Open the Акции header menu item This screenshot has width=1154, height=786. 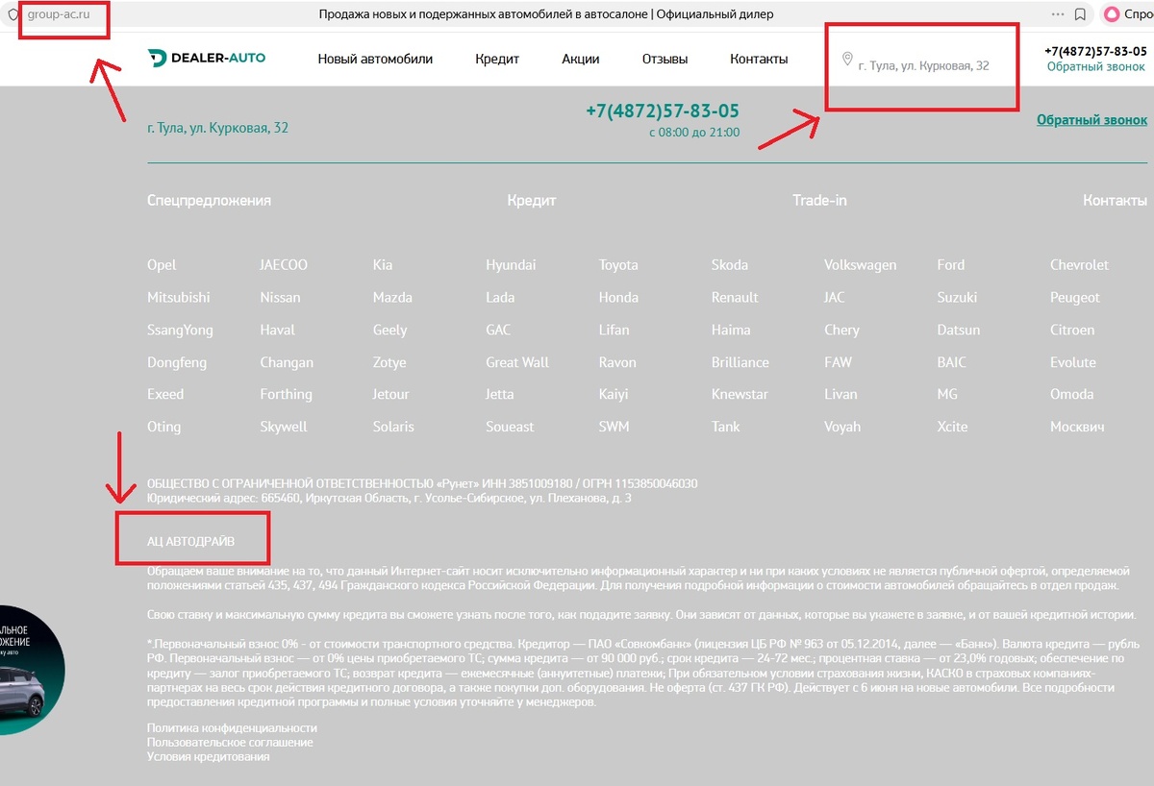[x=581, y=59]
